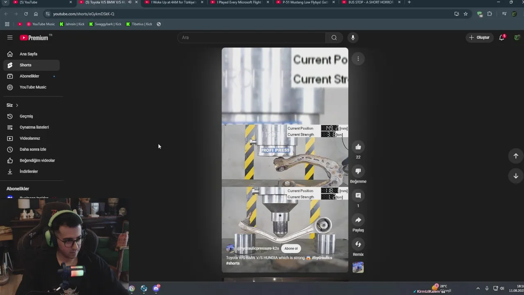This screenshot has width=524, height=295.
Task: Open the apps grid in bookmarks bar
Action: 7,24
